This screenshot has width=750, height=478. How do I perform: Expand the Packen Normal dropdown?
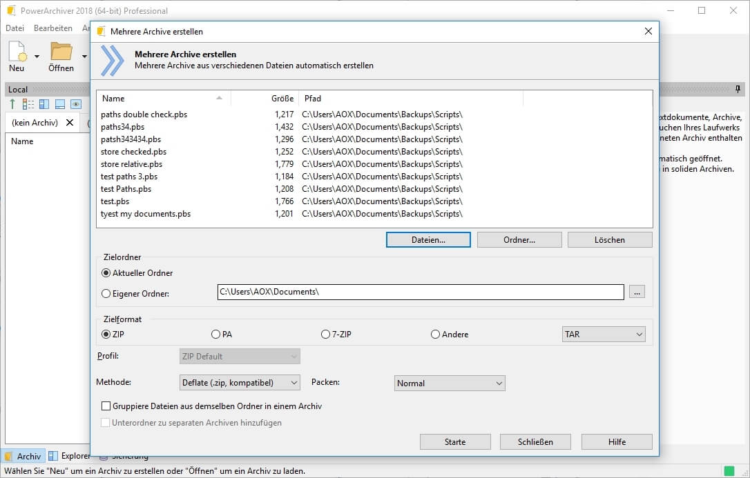[450, 384]
